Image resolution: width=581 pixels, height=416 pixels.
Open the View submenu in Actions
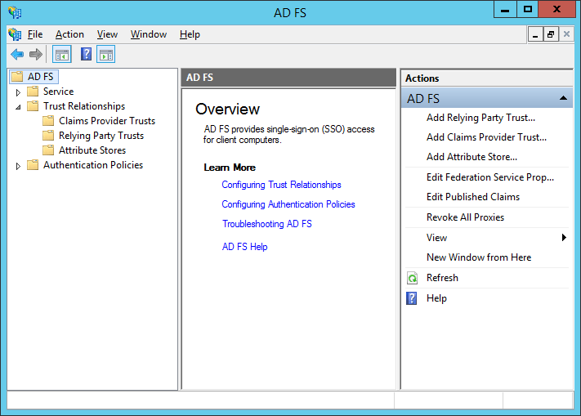[x=437, y=238]
